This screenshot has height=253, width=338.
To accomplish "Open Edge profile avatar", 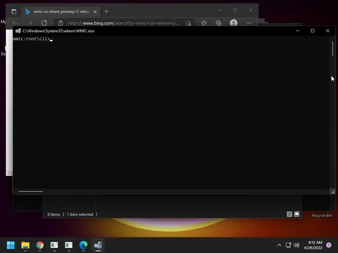I will (234, 23).
